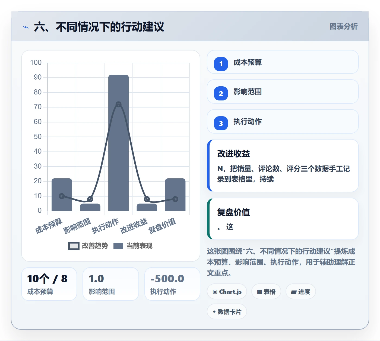Click the 复盘价值 bar in the chart
Image resolution: width=380 pixels, height=341 pixels.
coord(175,194)
